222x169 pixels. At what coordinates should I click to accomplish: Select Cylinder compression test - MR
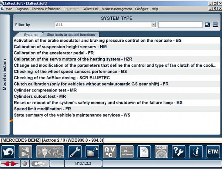[x=117, y=90]
